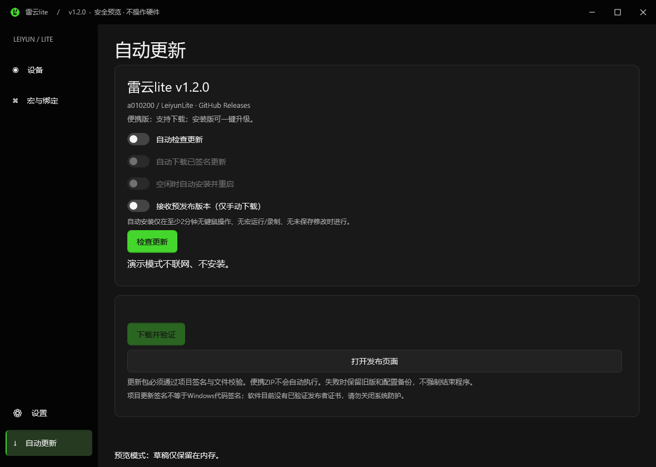Click the 安全预览 · 不操作硬件 title text
656x467 pixels.
tap(127, 12)
